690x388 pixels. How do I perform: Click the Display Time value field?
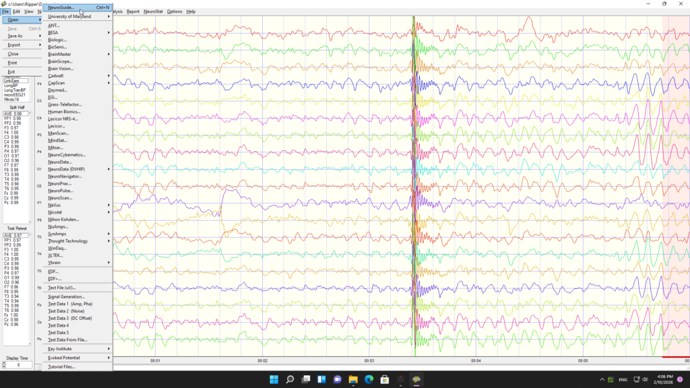click(x=20, y=364)
